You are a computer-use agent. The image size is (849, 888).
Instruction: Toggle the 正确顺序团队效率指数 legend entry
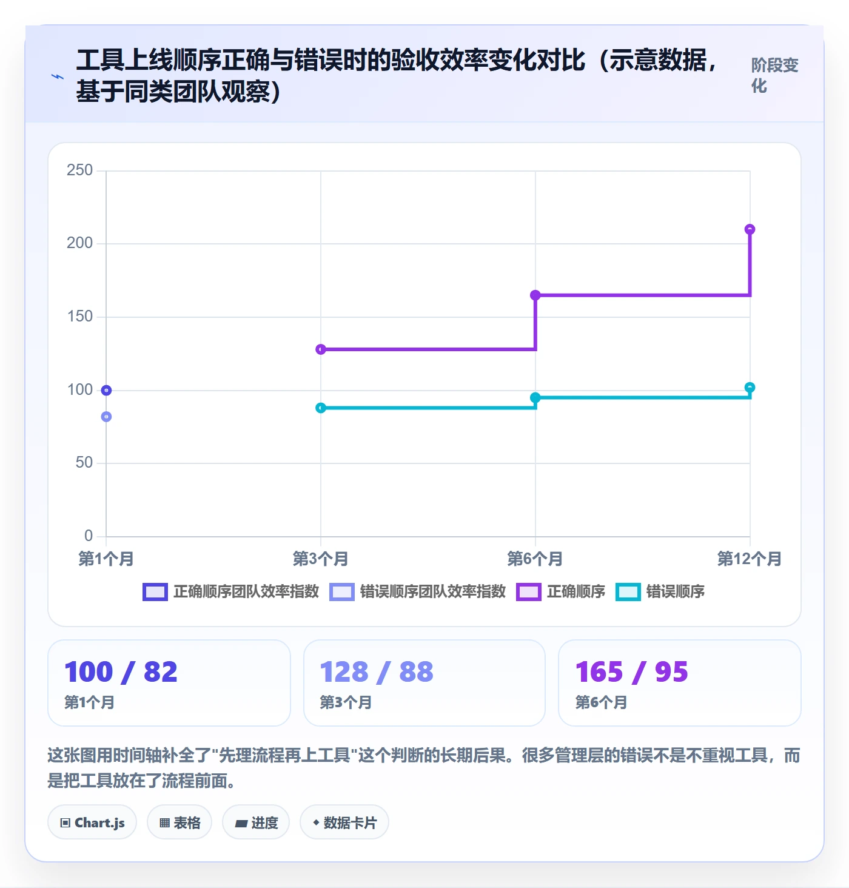[231, 591]
